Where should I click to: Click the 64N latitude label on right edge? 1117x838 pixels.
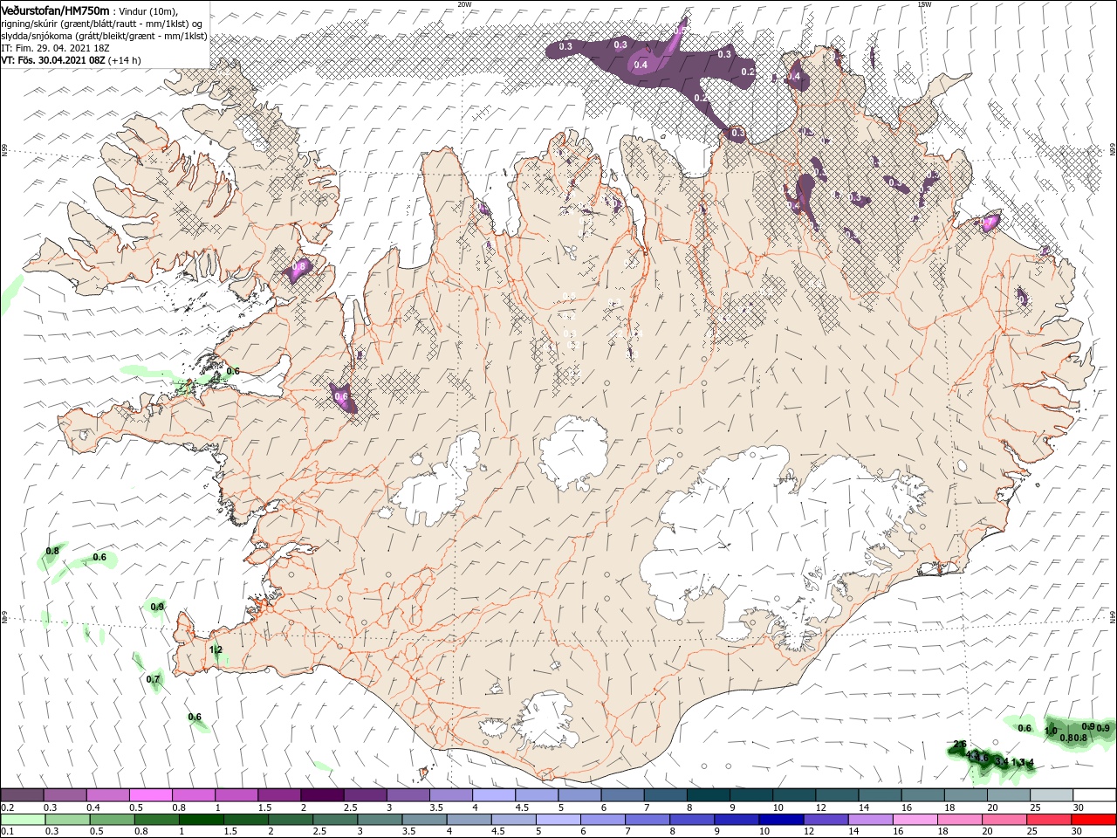(x=1113, y=617)
